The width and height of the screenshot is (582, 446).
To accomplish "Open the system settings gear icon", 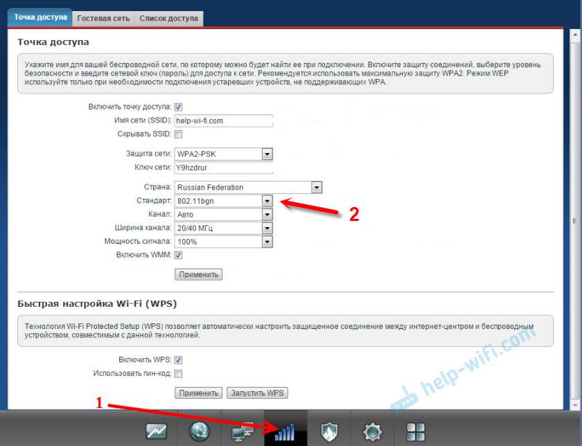I will (x=372, y=432).
